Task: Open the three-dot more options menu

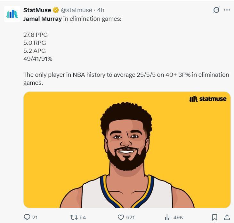Action: pos(227,10)
